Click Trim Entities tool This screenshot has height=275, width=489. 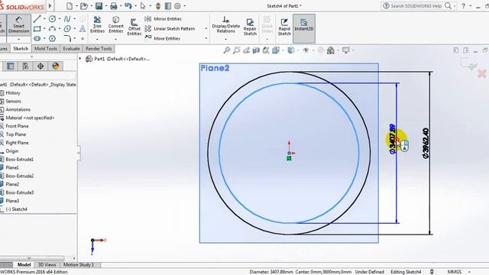(97, 24)
